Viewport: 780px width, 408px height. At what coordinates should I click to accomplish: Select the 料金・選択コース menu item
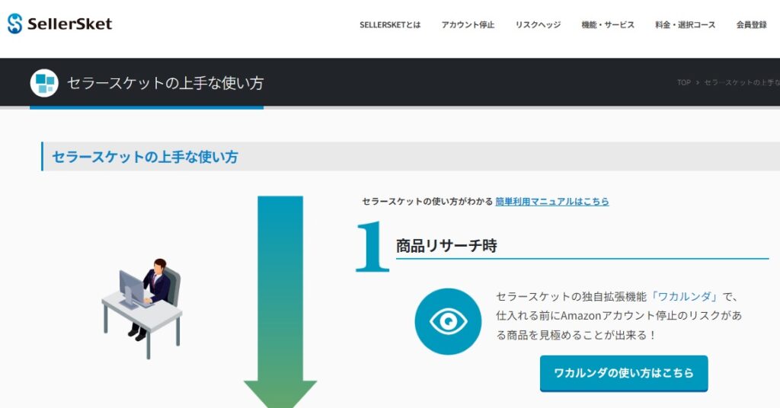(685, 25)
